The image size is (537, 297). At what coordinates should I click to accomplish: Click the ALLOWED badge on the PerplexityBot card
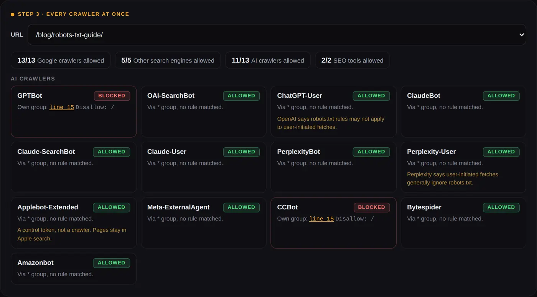tap(371, 152)
